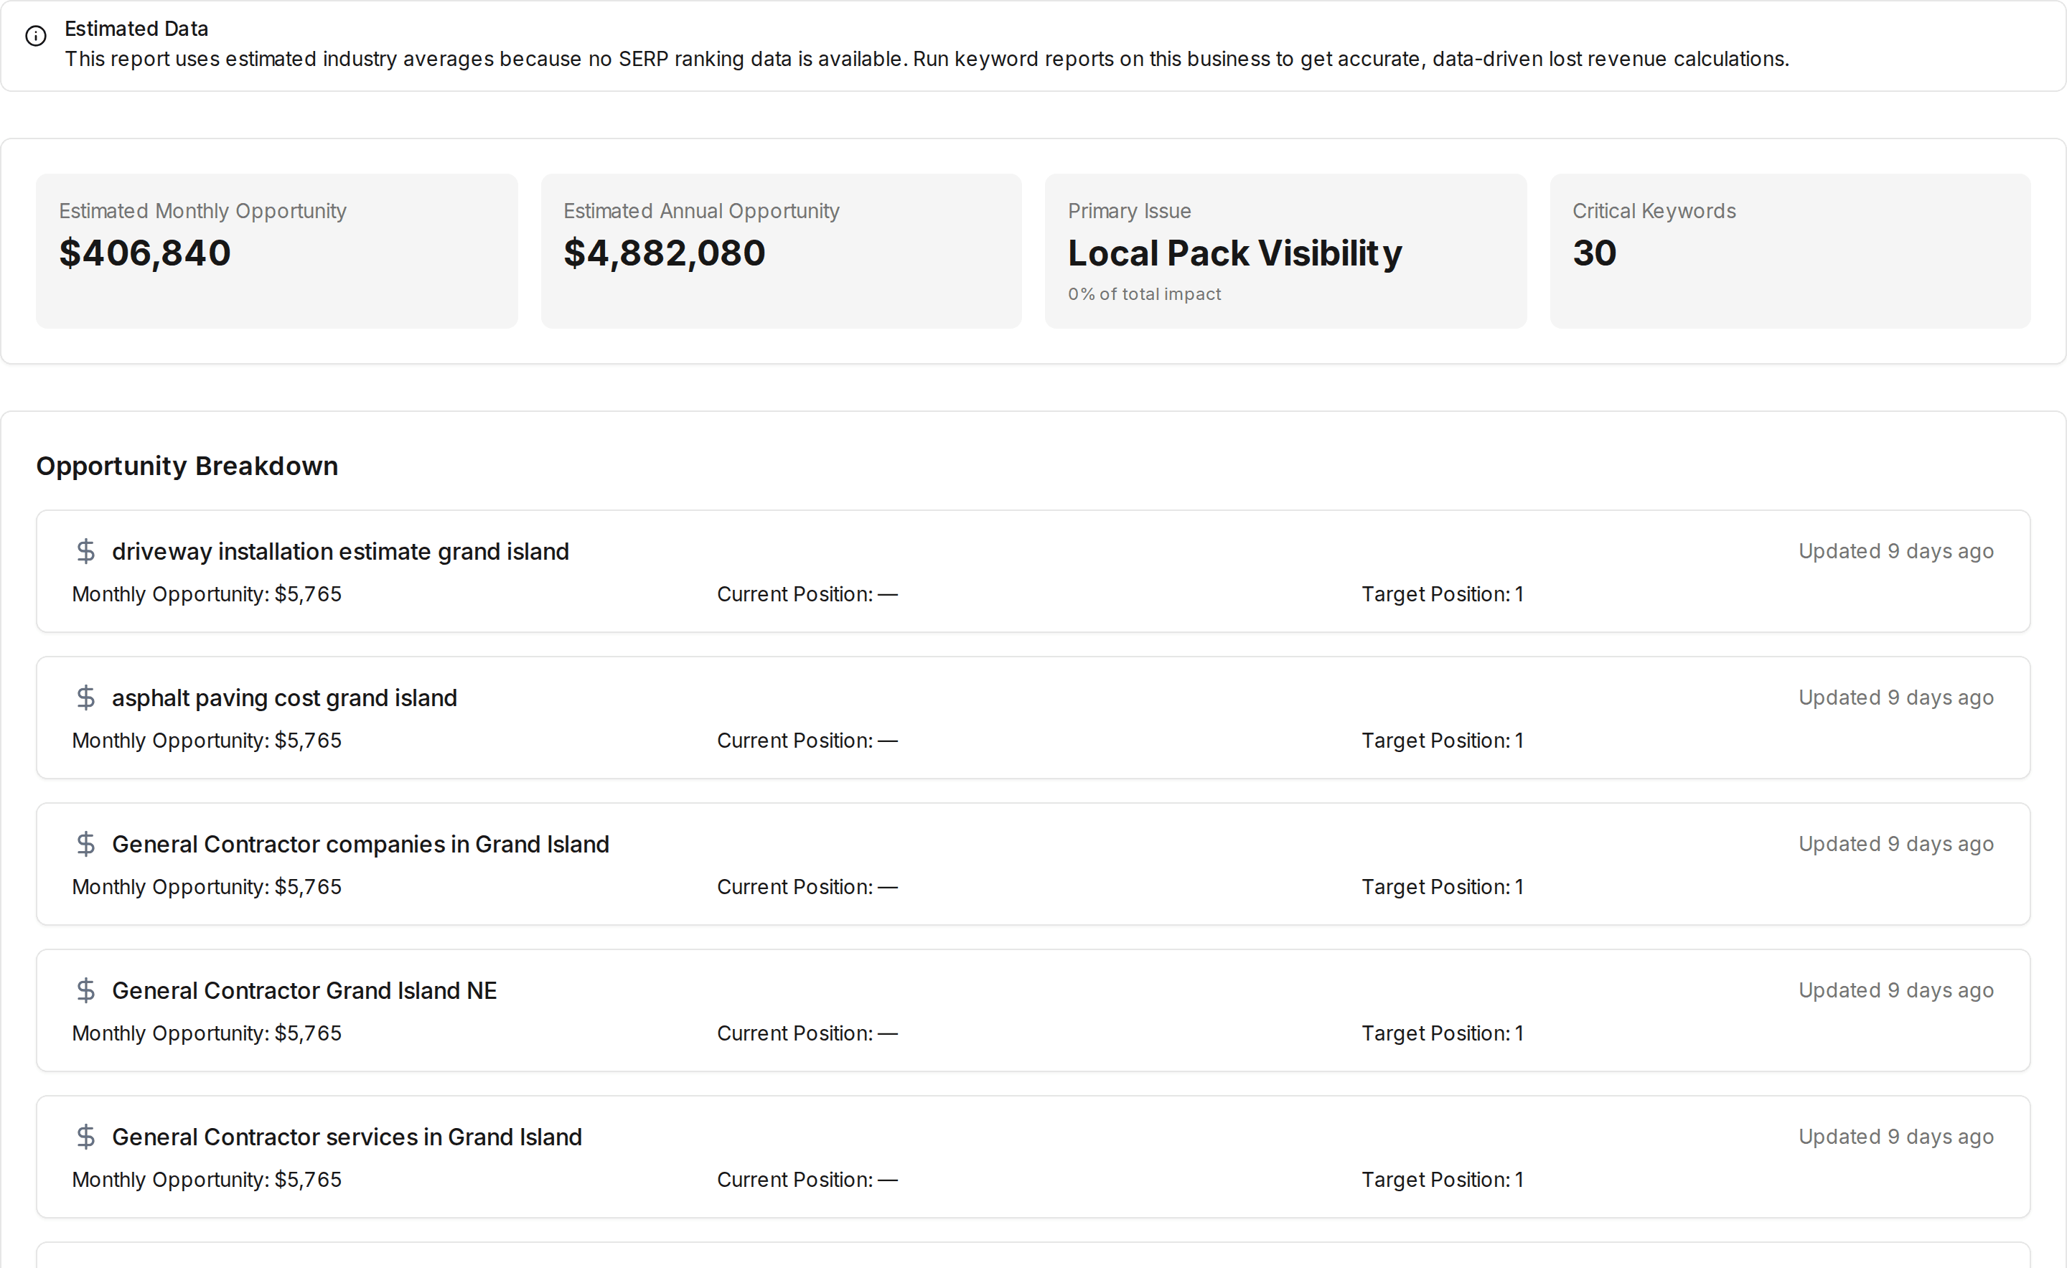Click the Estimated Data notice text
This screenshot has height=1268, width=2067.
(x=927, y=59)
